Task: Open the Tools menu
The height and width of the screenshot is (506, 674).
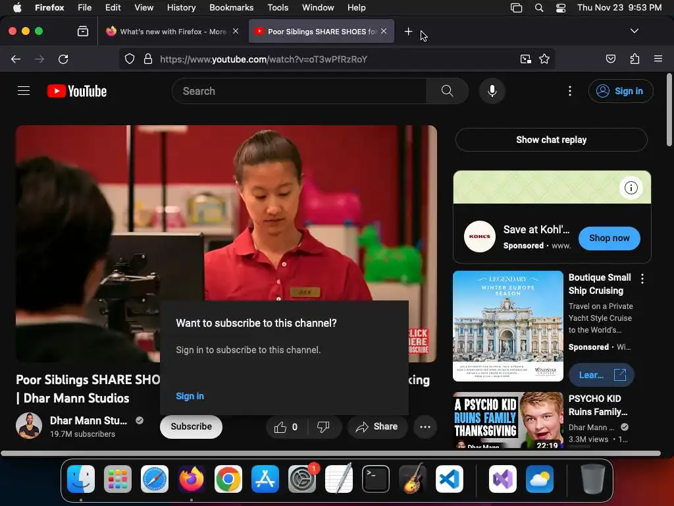Action: 278,8
